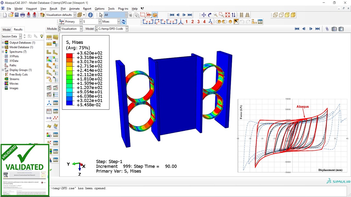Switch to the Model tab
The width and height of the screenshot is (351, 197).
tap(7, 30)
